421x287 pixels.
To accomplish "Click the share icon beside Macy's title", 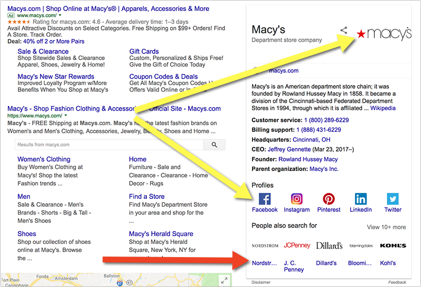I will (x=344, y=30).
